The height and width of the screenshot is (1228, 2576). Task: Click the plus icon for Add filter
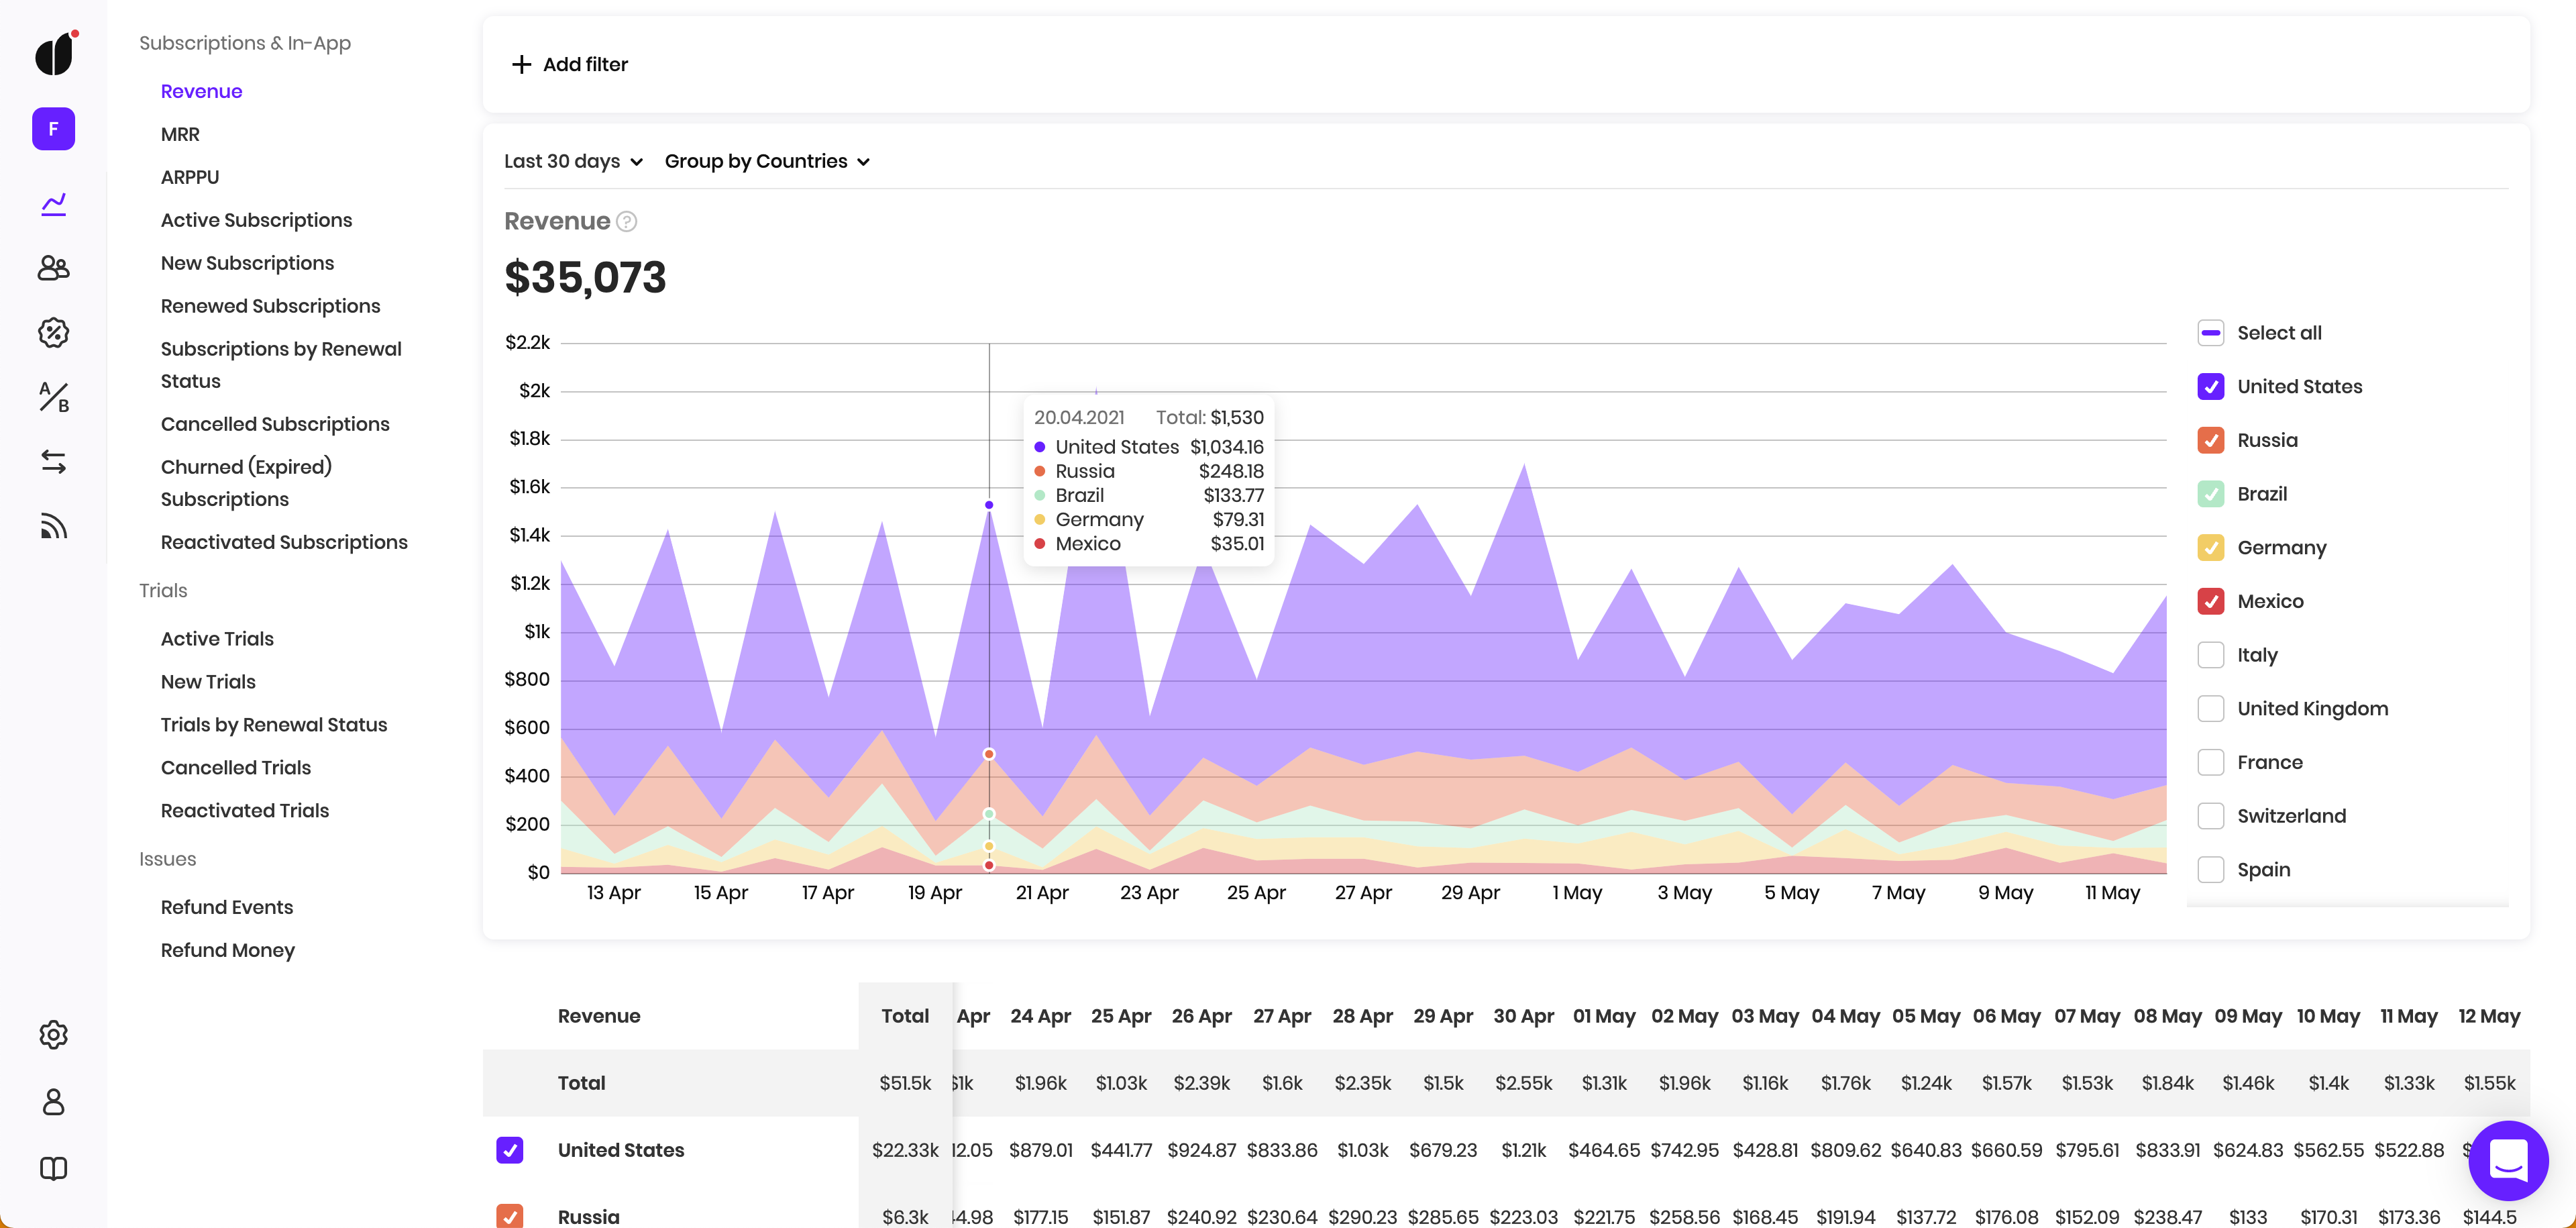[x=521, y=64]
